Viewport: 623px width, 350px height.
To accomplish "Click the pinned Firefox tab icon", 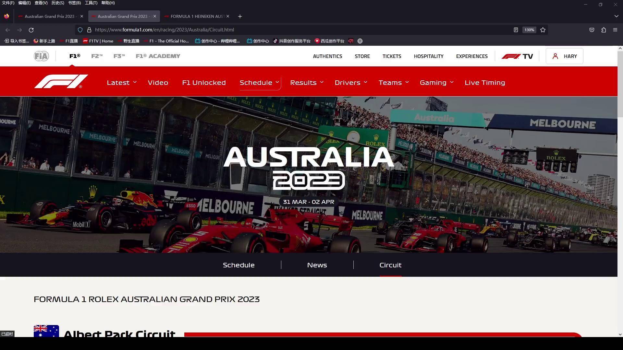I will coord(6,16).
